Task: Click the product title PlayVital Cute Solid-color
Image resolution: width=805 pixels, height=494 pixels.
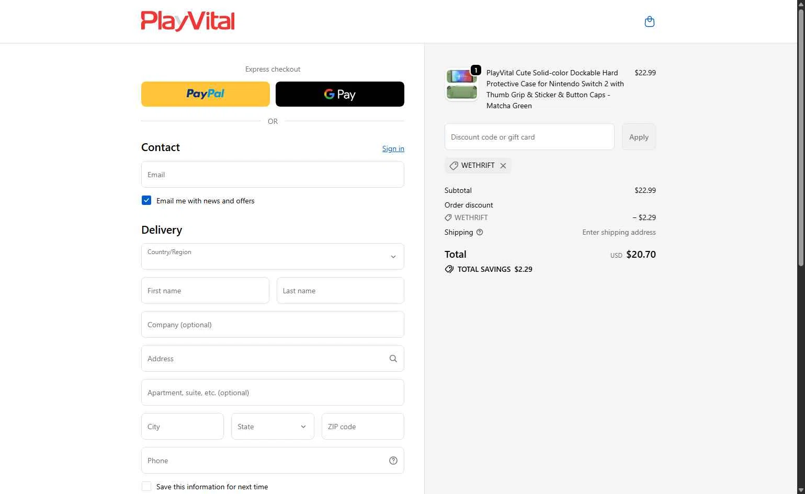Action: pos(555,89)
